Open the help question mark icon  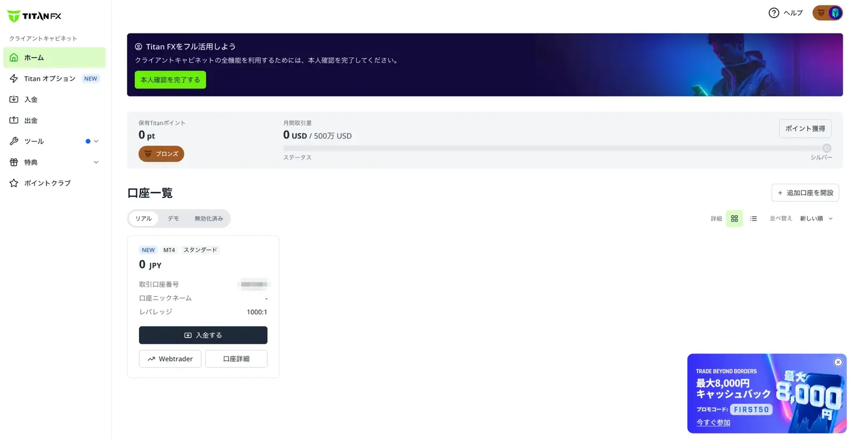pyautogui.click(x=774, y=13)
